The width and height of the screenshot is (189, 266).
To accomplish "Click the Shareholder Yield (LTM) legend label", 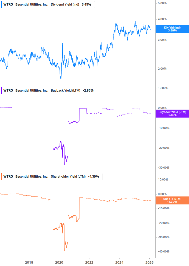I will pos(68,177).
